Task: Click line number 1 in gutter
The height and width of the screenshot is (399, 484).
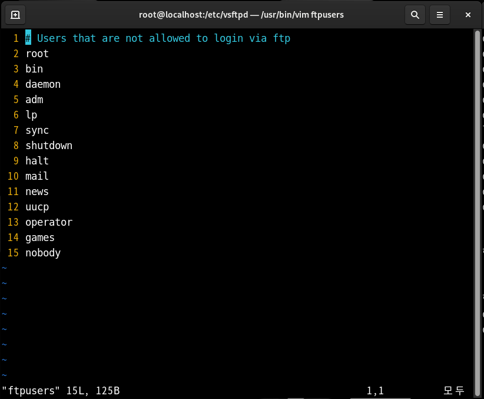Action: [x=16, y=38]
